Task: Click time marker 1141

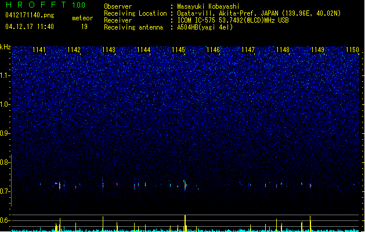Action: (39, 50)
